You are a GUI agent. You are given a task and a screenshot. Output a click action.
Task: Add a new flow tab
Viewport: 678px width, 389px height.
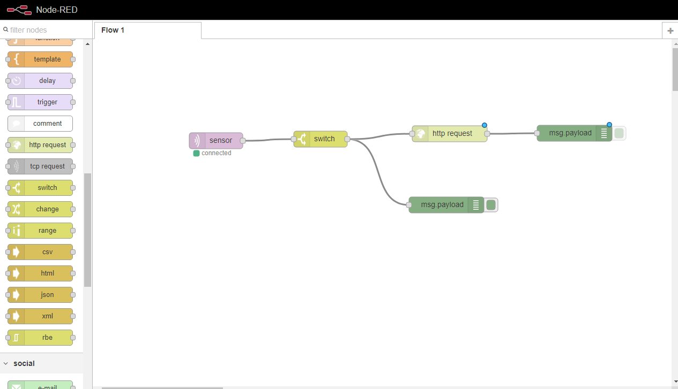[670, 31]
